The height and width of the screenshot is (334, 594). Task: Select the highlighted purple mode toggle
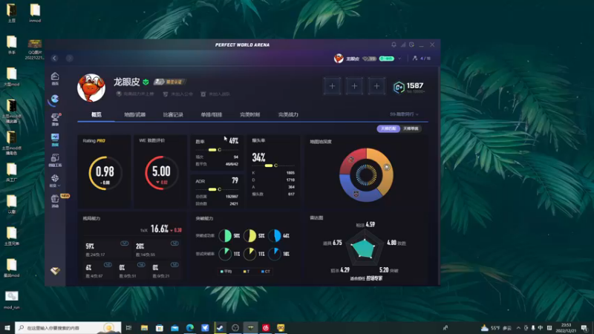(388, 128)
